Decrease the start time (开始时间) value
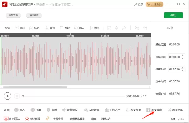The height and width of the screenshot is (123, 189). 182,58
